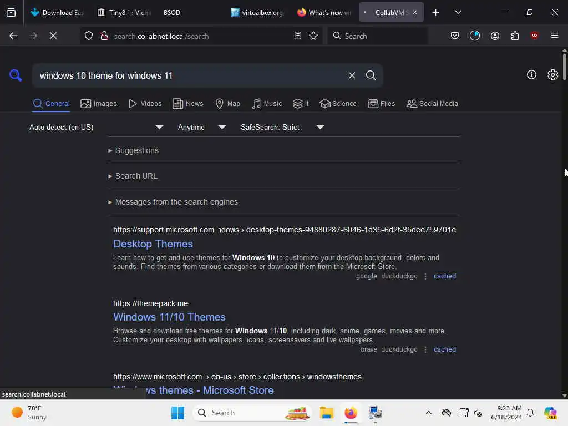Open the Auto-detect language dropdown
This screenshot has width=568, height=426.
[96, 128]
